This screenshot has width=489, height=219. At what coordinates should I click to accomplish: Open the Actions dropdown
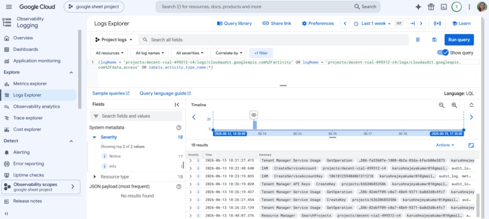(445, 145)
